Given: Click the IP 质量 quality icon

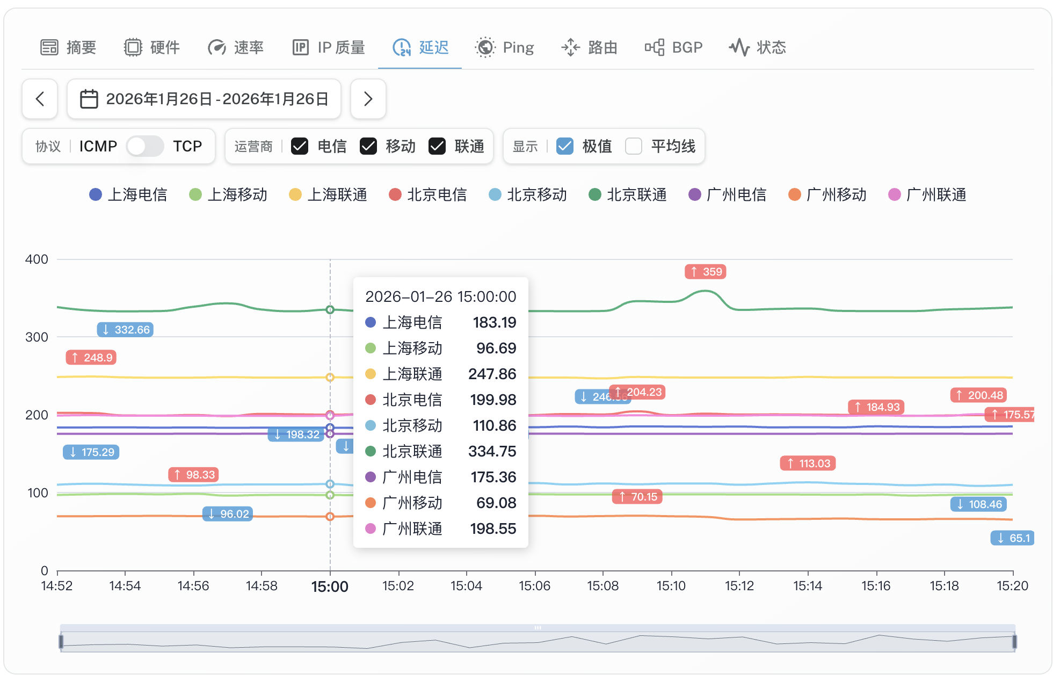Looking at the screenshot, I should pyautogui.click(x=301, y=47).
